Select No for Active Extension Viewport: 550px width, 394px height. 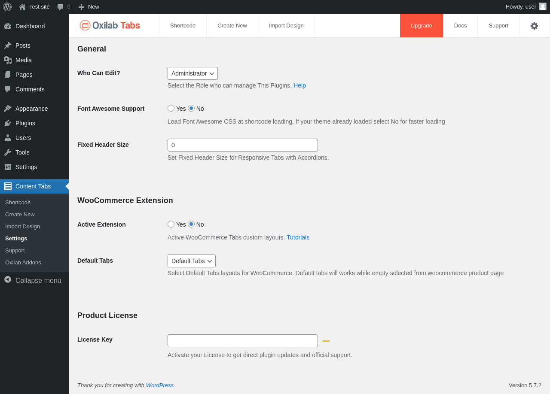191,224
